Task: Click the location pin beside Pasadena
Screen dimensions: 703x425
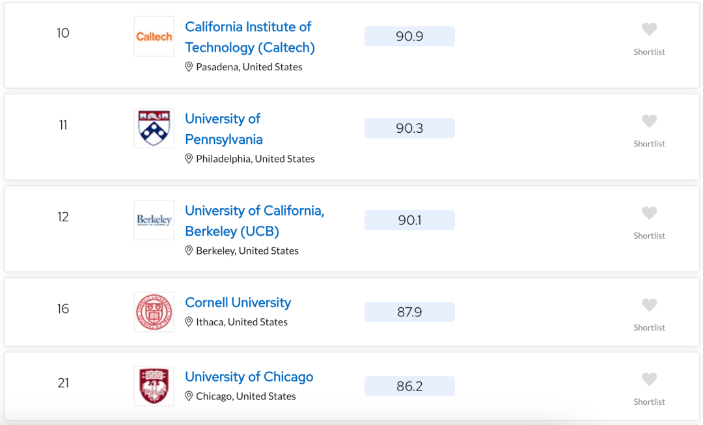Action: click(189, 67)
